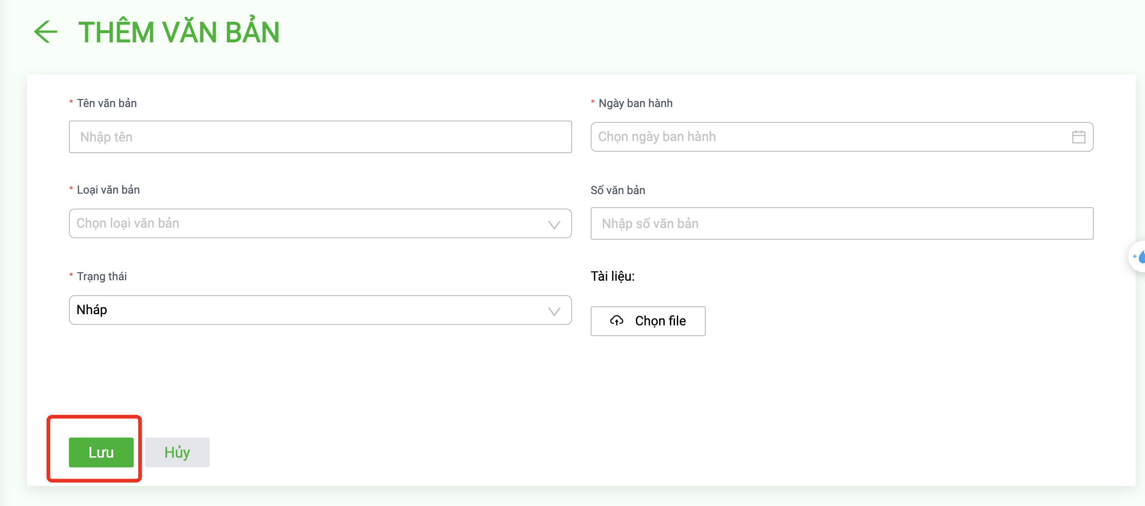Click the Tên văn bản label
1145x506 pixels.
pyautogui.click(x=107, y=103)
